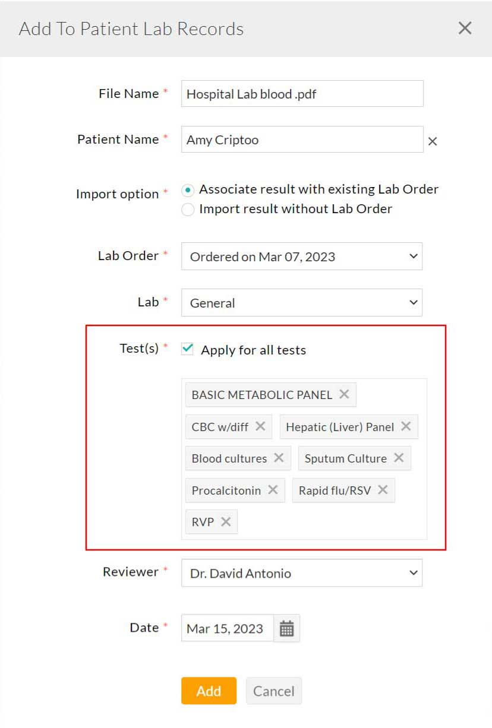Clear the Amy Criptoo patient name
The height and width of the screenshot is (728, 492).
pos(433,141)
